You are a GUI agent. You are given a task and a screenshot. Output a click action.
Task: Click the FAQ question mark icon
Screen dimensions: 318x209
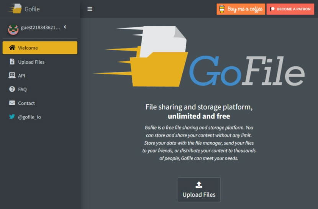point(12,89)
